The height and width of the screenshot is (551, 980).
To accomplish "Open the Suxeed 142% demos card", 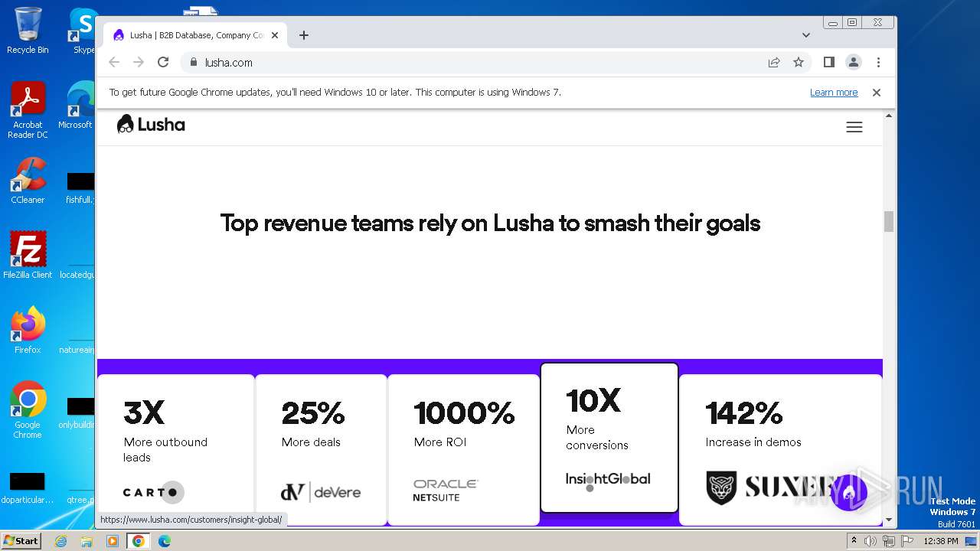I will [781, 449].
